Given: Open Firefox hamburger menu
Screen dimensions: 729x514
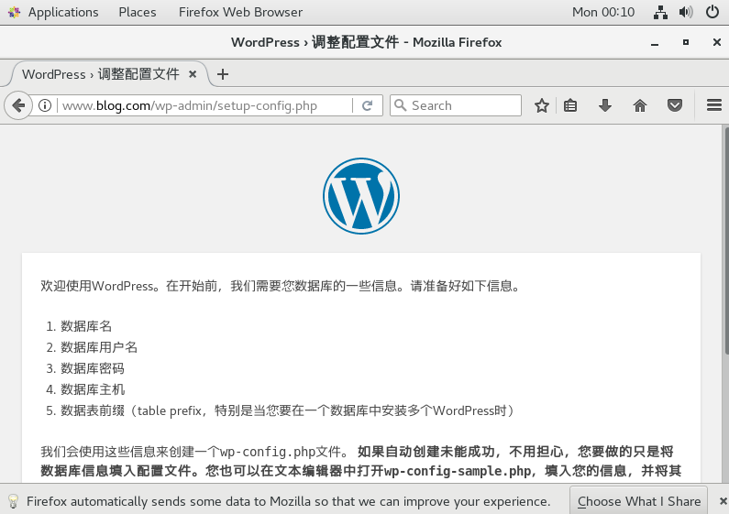Looking at the screenshot, I should coord(714,105).
